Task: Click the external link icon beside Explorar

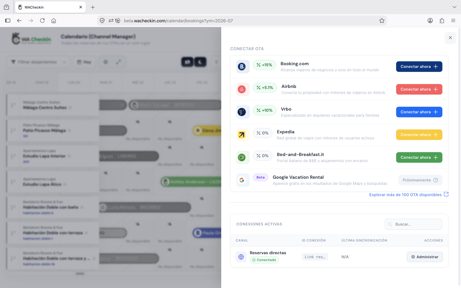Action: (x=446, y=194)
